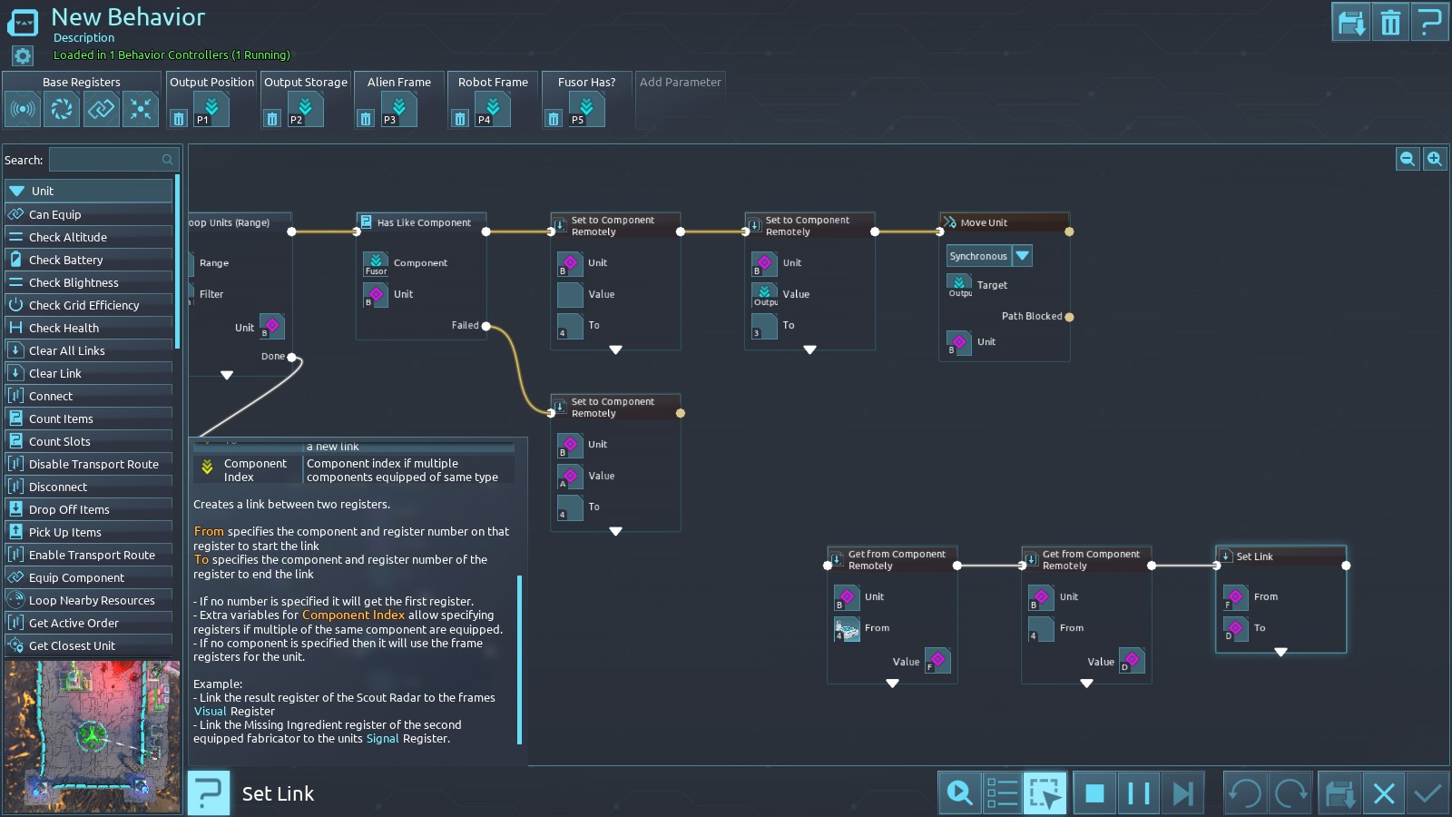Select Equip Component from the instruction list
Image resolution: width=1452 pixels, height=817 pixels.
tap(77, 577)
